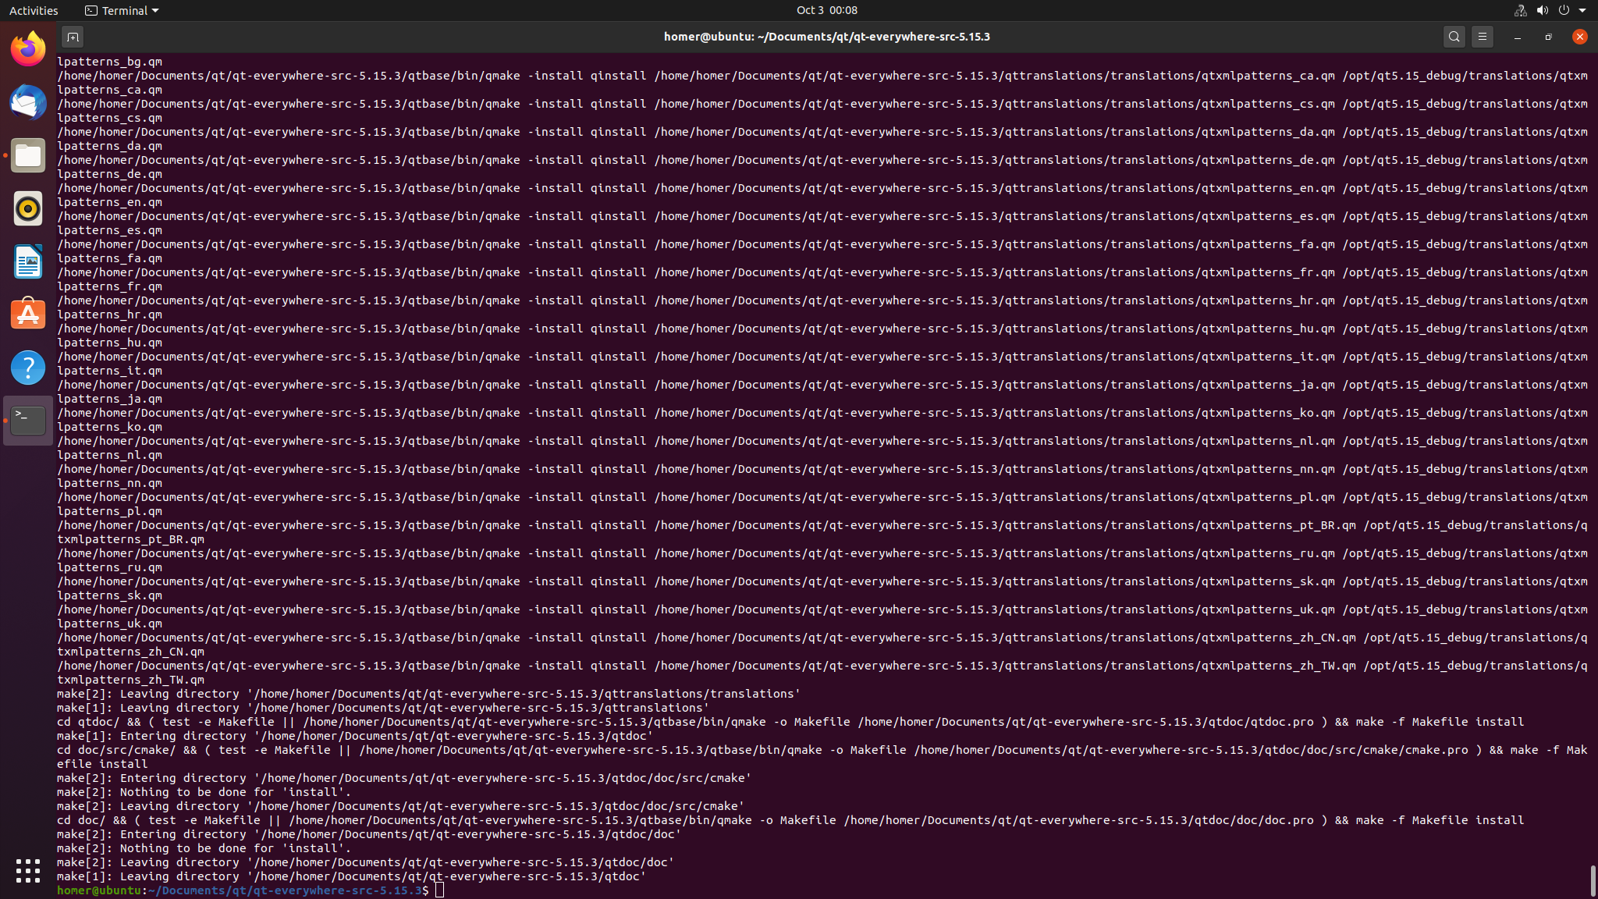Open a new terminal tab
This screenshot has height=899, width=1598.
click(73, 37)
